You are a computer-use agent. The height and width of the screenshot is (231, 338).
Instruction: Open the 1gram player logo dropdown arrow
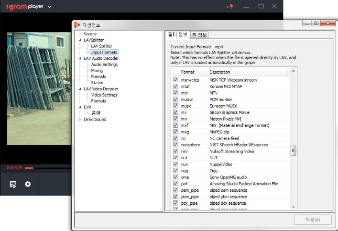[x=50, y=7]
